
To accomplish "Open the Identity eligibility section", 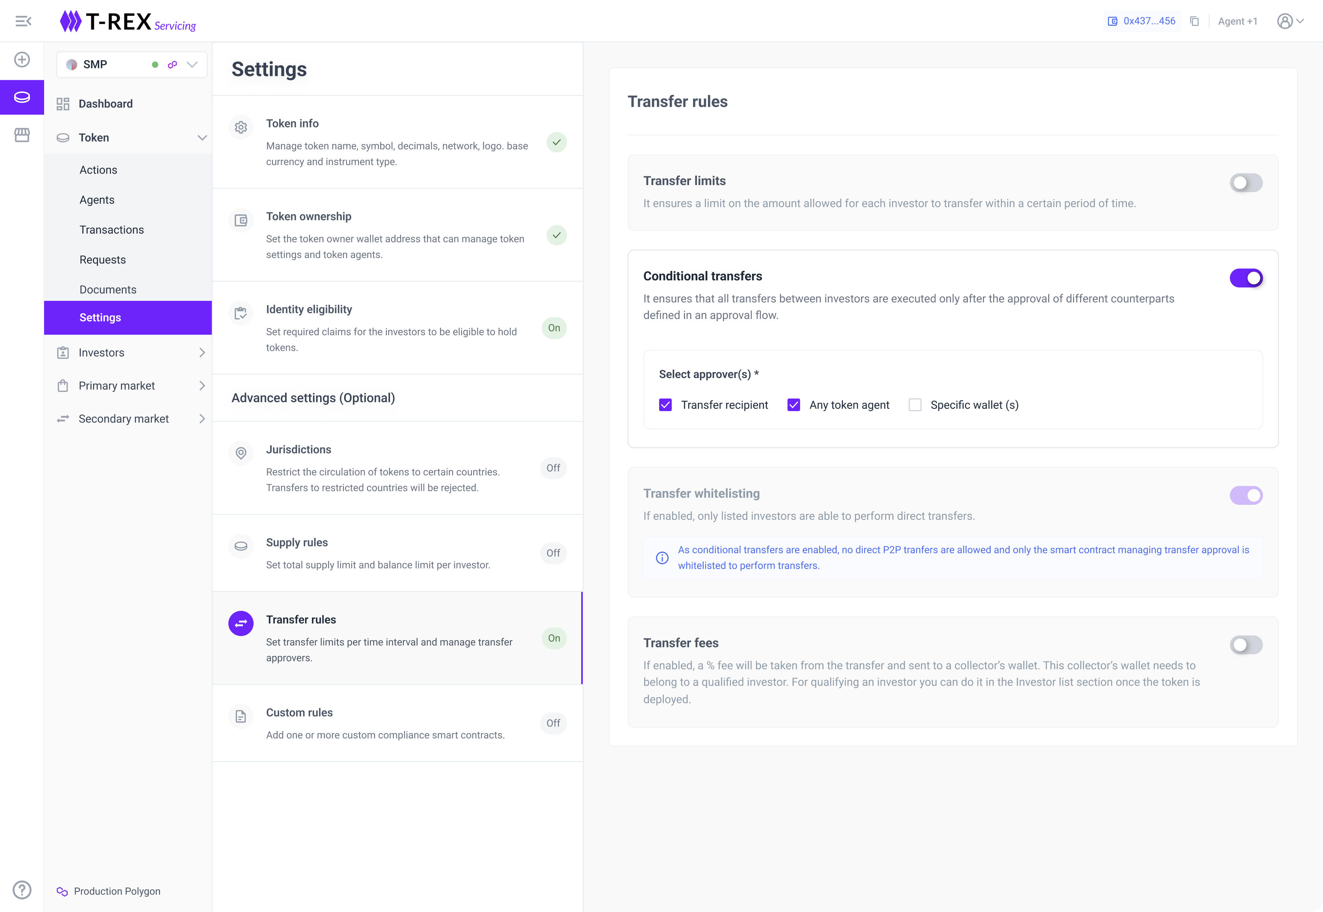I will pyautogui.click(x=398, y=328).
